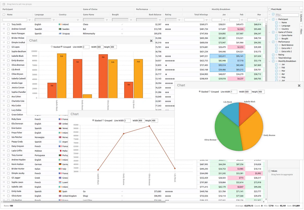Tick the header select-all rows checkbox
The width and height of the screenshot is (304, 210).
tap(4, 15)
